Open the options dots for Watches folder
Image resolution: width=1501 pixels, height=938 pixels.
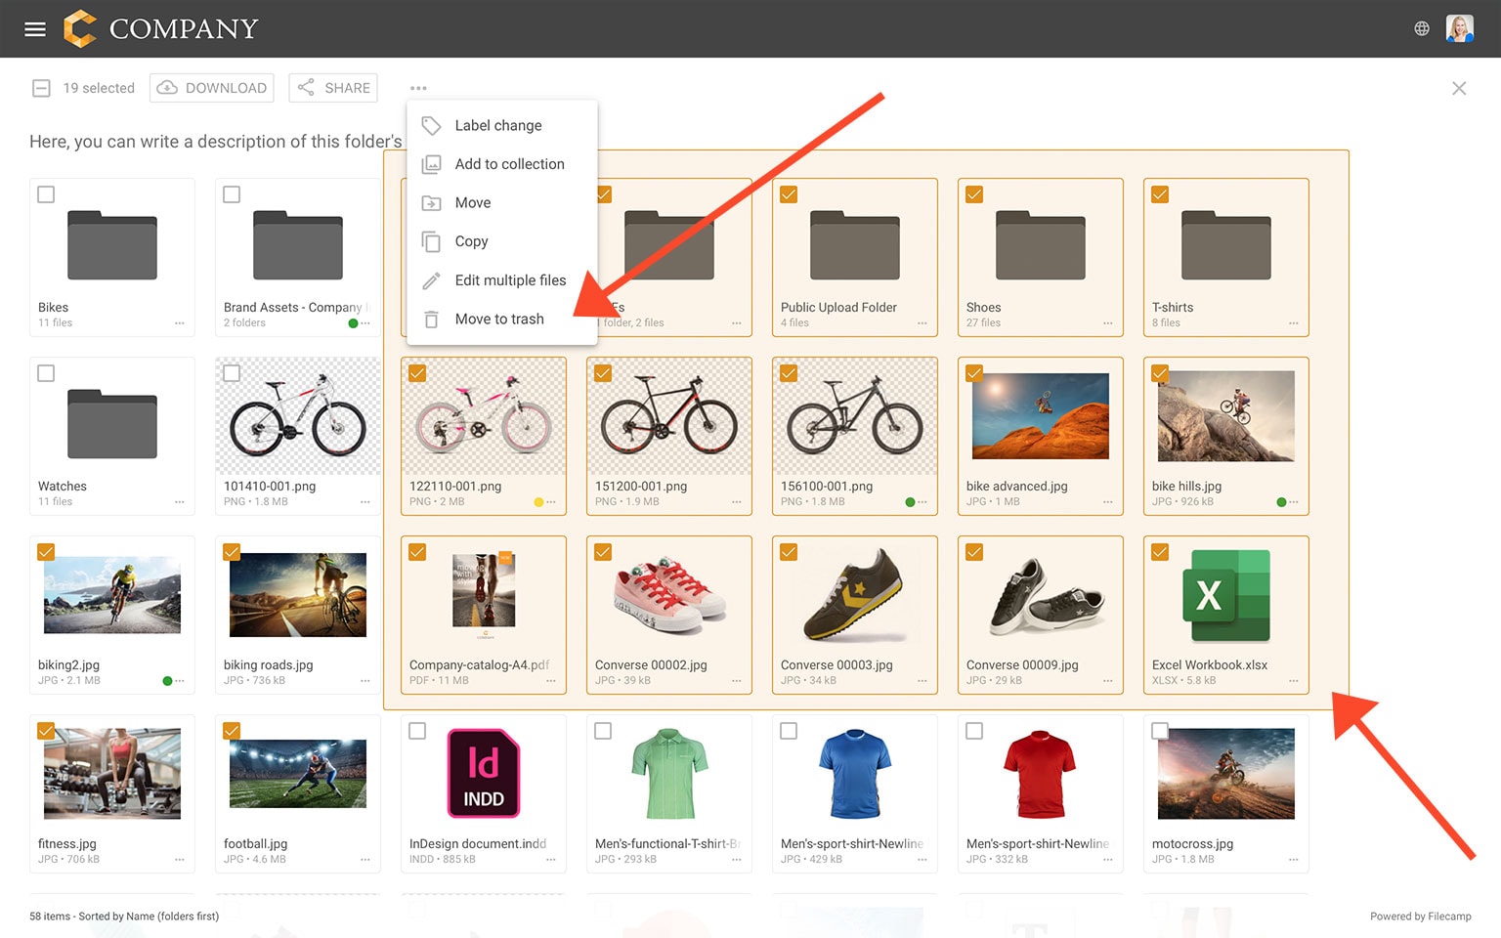click(180, 502)
